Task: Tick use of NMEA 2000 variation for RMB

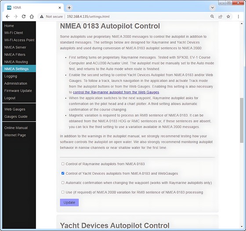Action: click(63, 192)
